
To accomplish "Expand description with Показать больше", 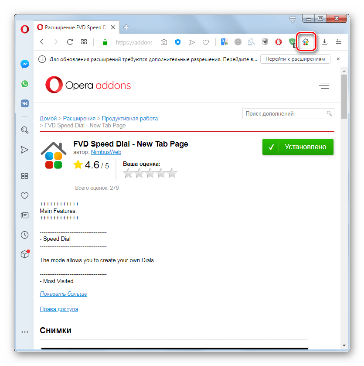I will pos(63,294).
